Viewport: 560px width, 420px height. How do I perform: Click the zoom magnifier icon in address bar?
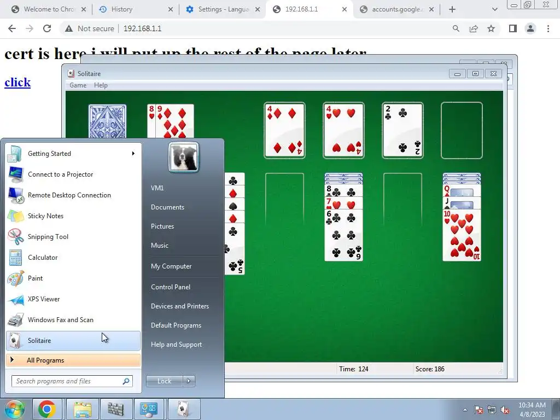point(456,28)
